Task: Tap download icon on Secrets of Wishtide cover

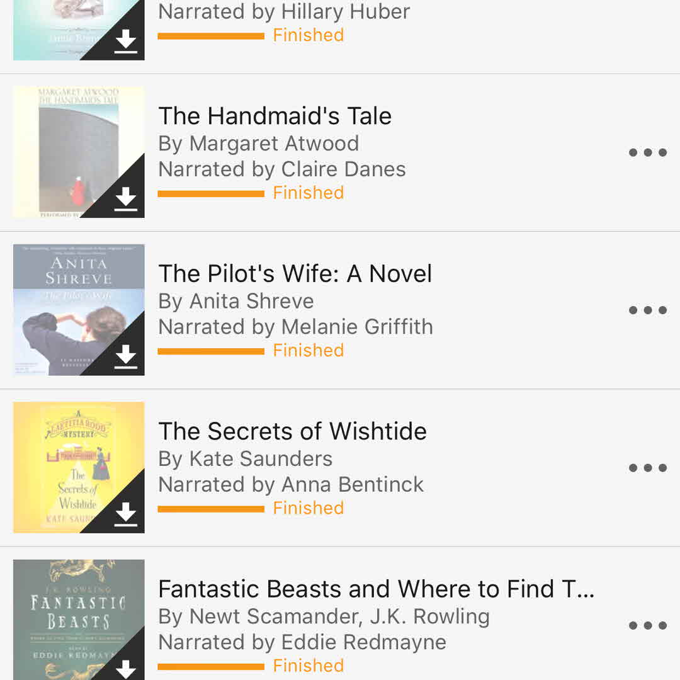Action: (x=126, y=514)
